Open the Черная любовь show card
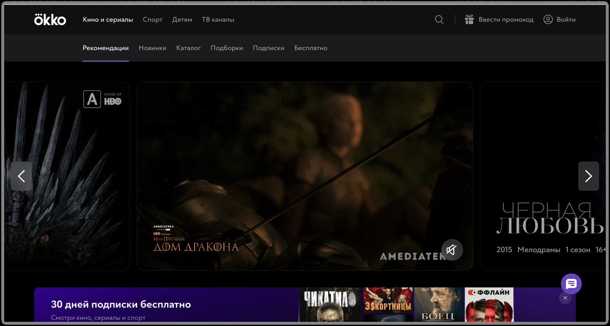This screenshot has width=610, height=326. point(543,176)
